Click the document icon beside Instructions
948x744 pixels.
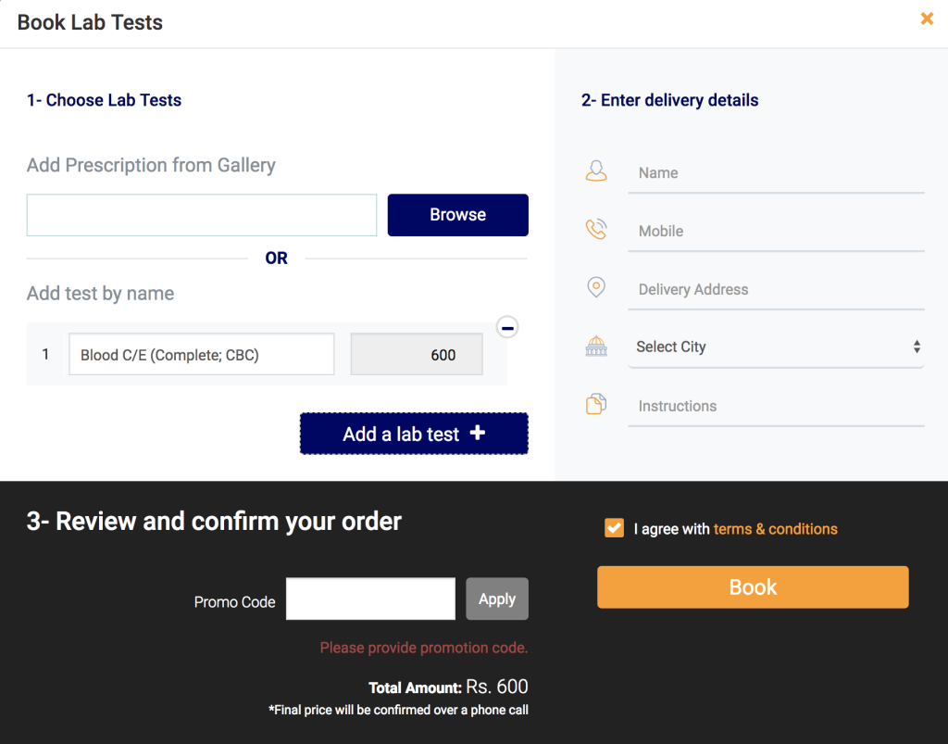(596, 404)
